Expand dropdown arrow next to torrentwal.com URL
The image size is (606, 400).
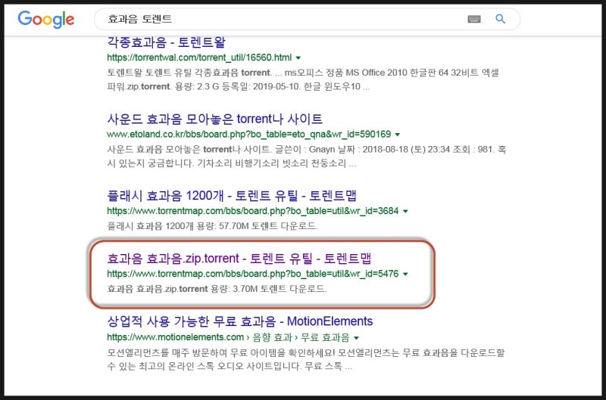(298, 58)
